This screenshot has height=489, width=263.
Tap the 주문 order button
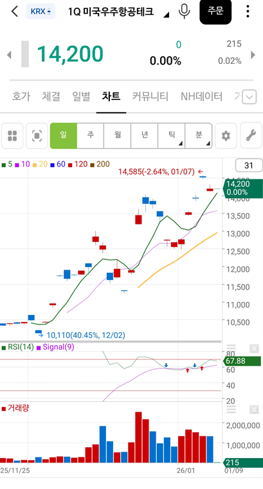click(x=215, y=12)
